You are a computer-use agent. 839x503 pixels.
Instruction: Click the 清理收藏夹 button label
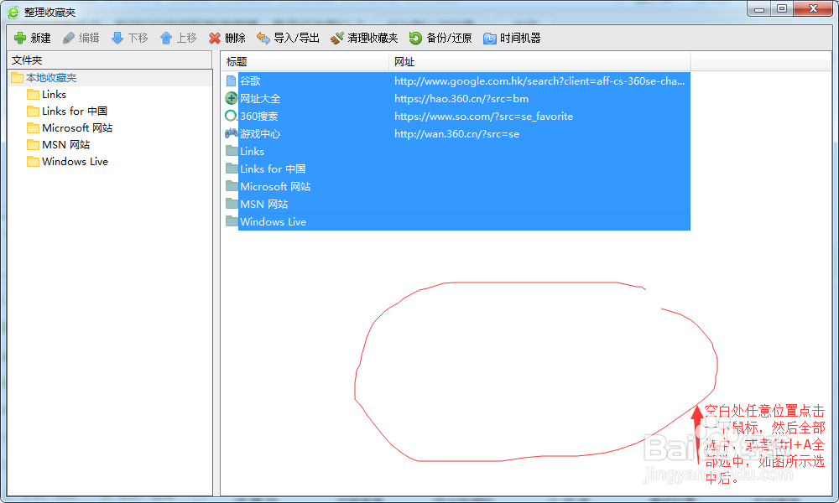click(373, 38)
